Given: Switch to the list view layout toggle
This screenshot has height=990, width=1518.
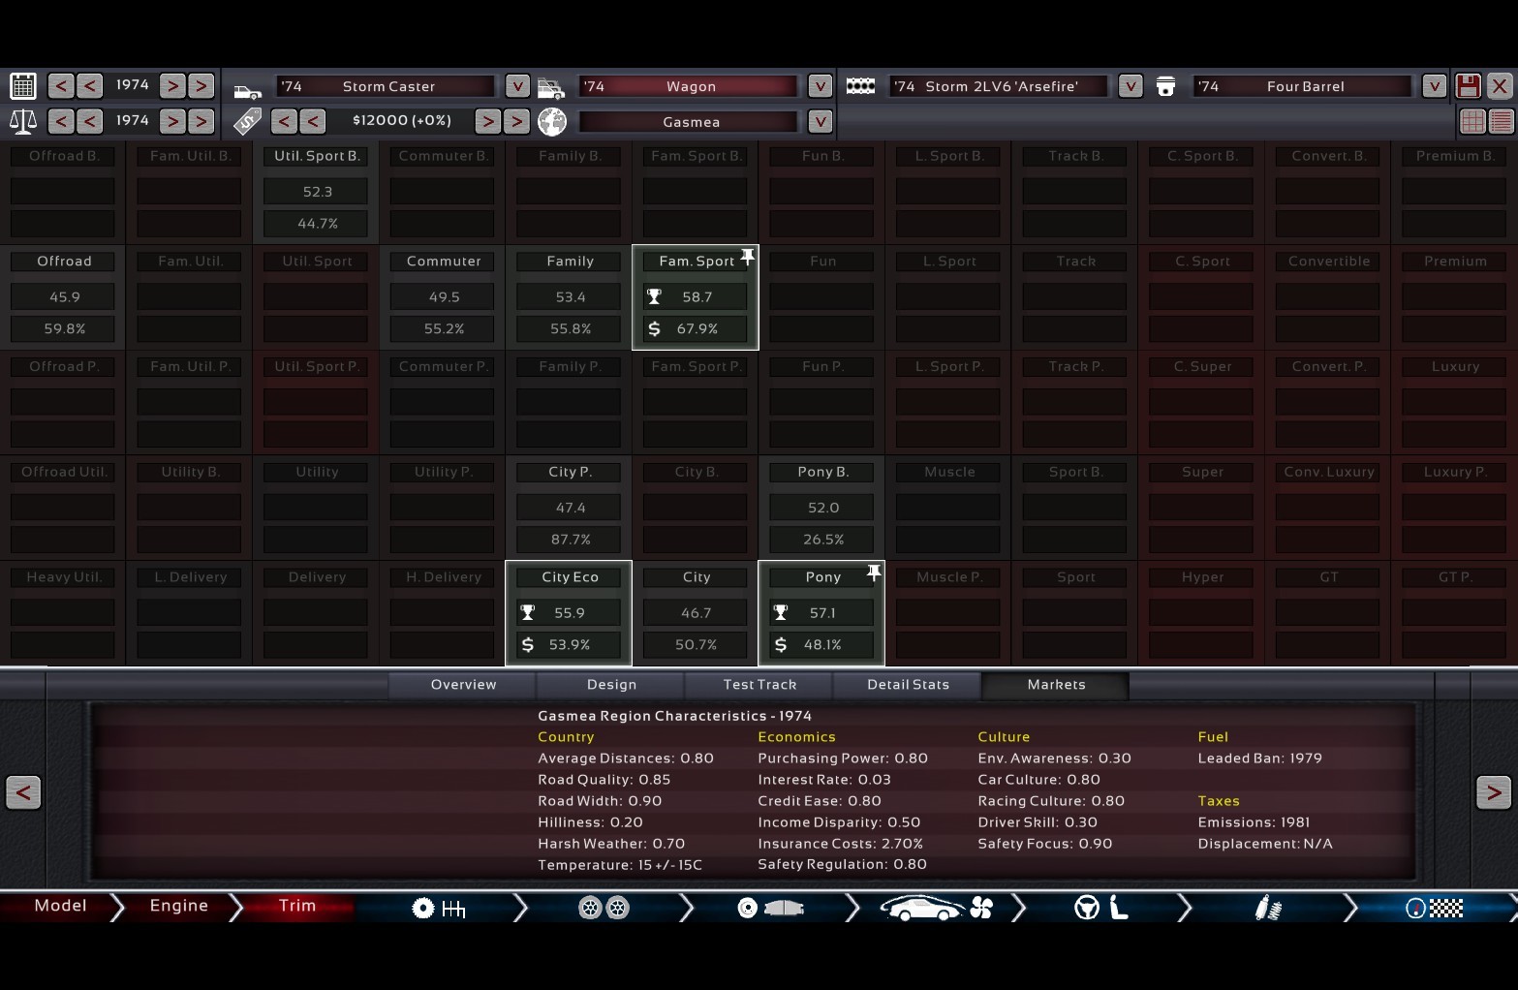Looking at the screenshot, I should [1501, 121].
